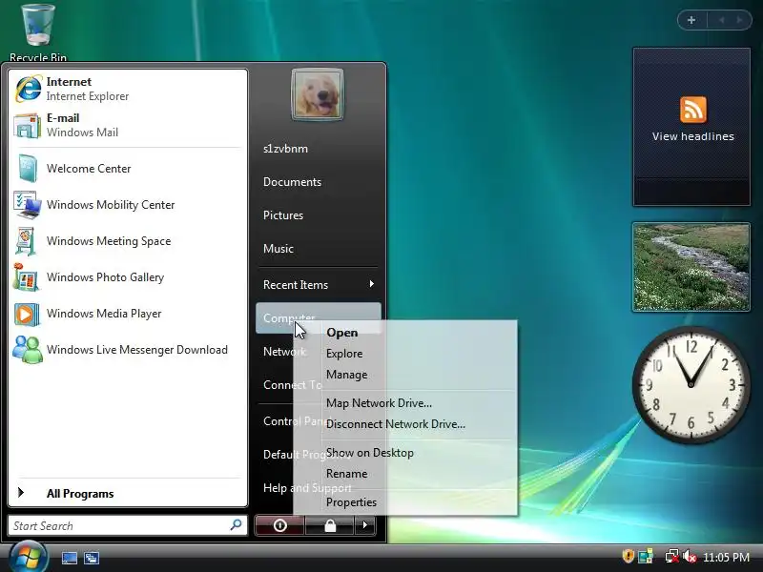Click the power button icon
Screen dimensions: 763x572
[x=279, y=525]
